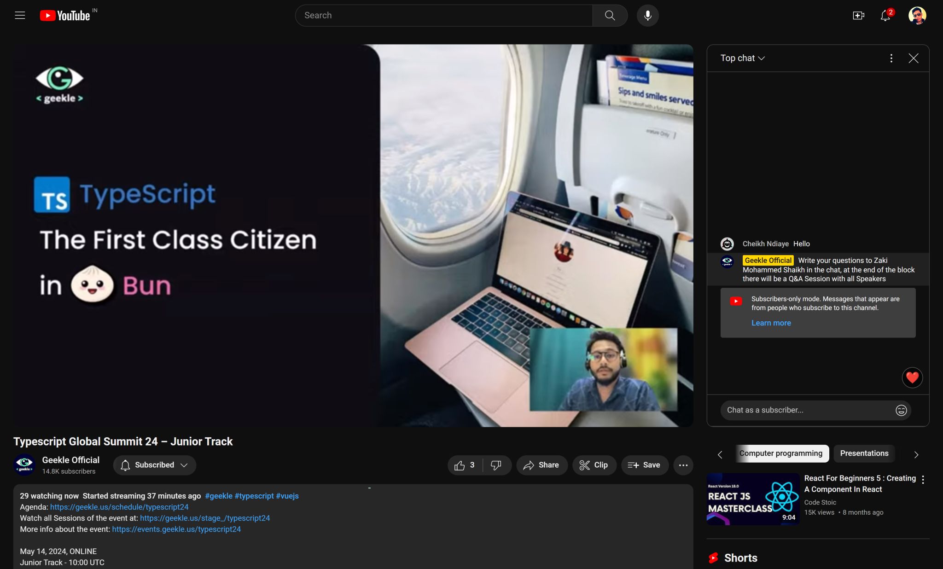Send a heart reaction in live chat
The image size is (943, 569).
coord(912,377)
